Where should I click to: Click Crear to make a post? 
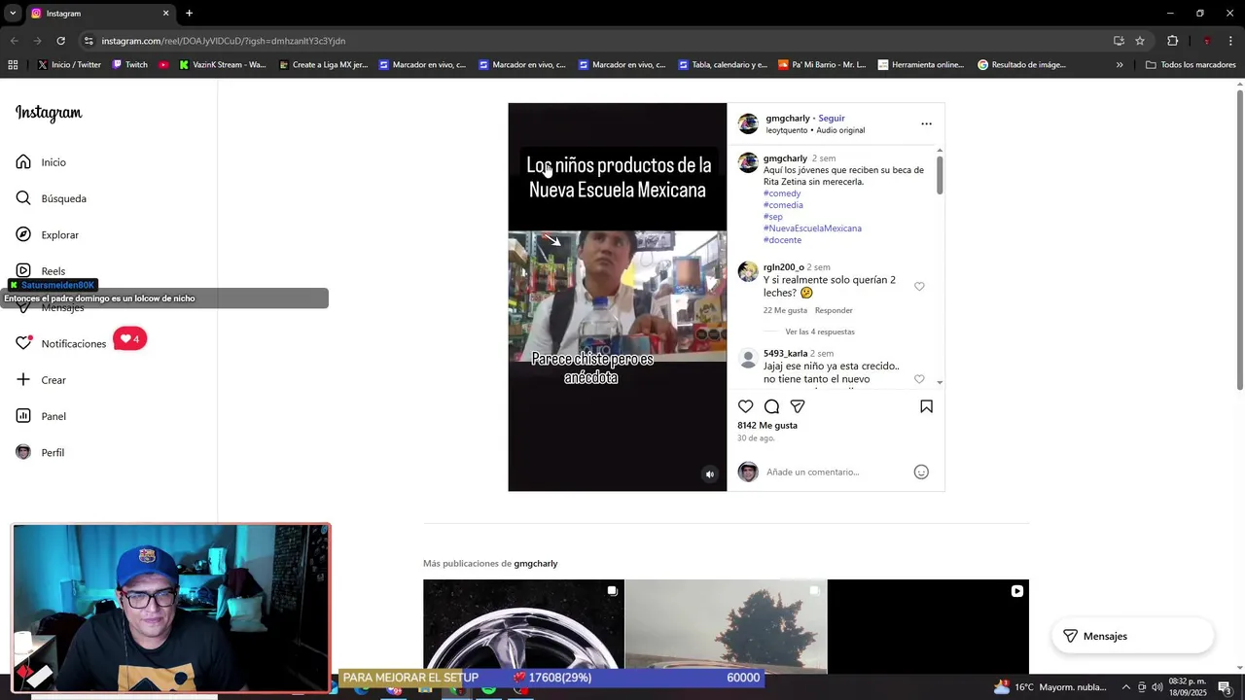pyautogui.click(x=41, y=380)
